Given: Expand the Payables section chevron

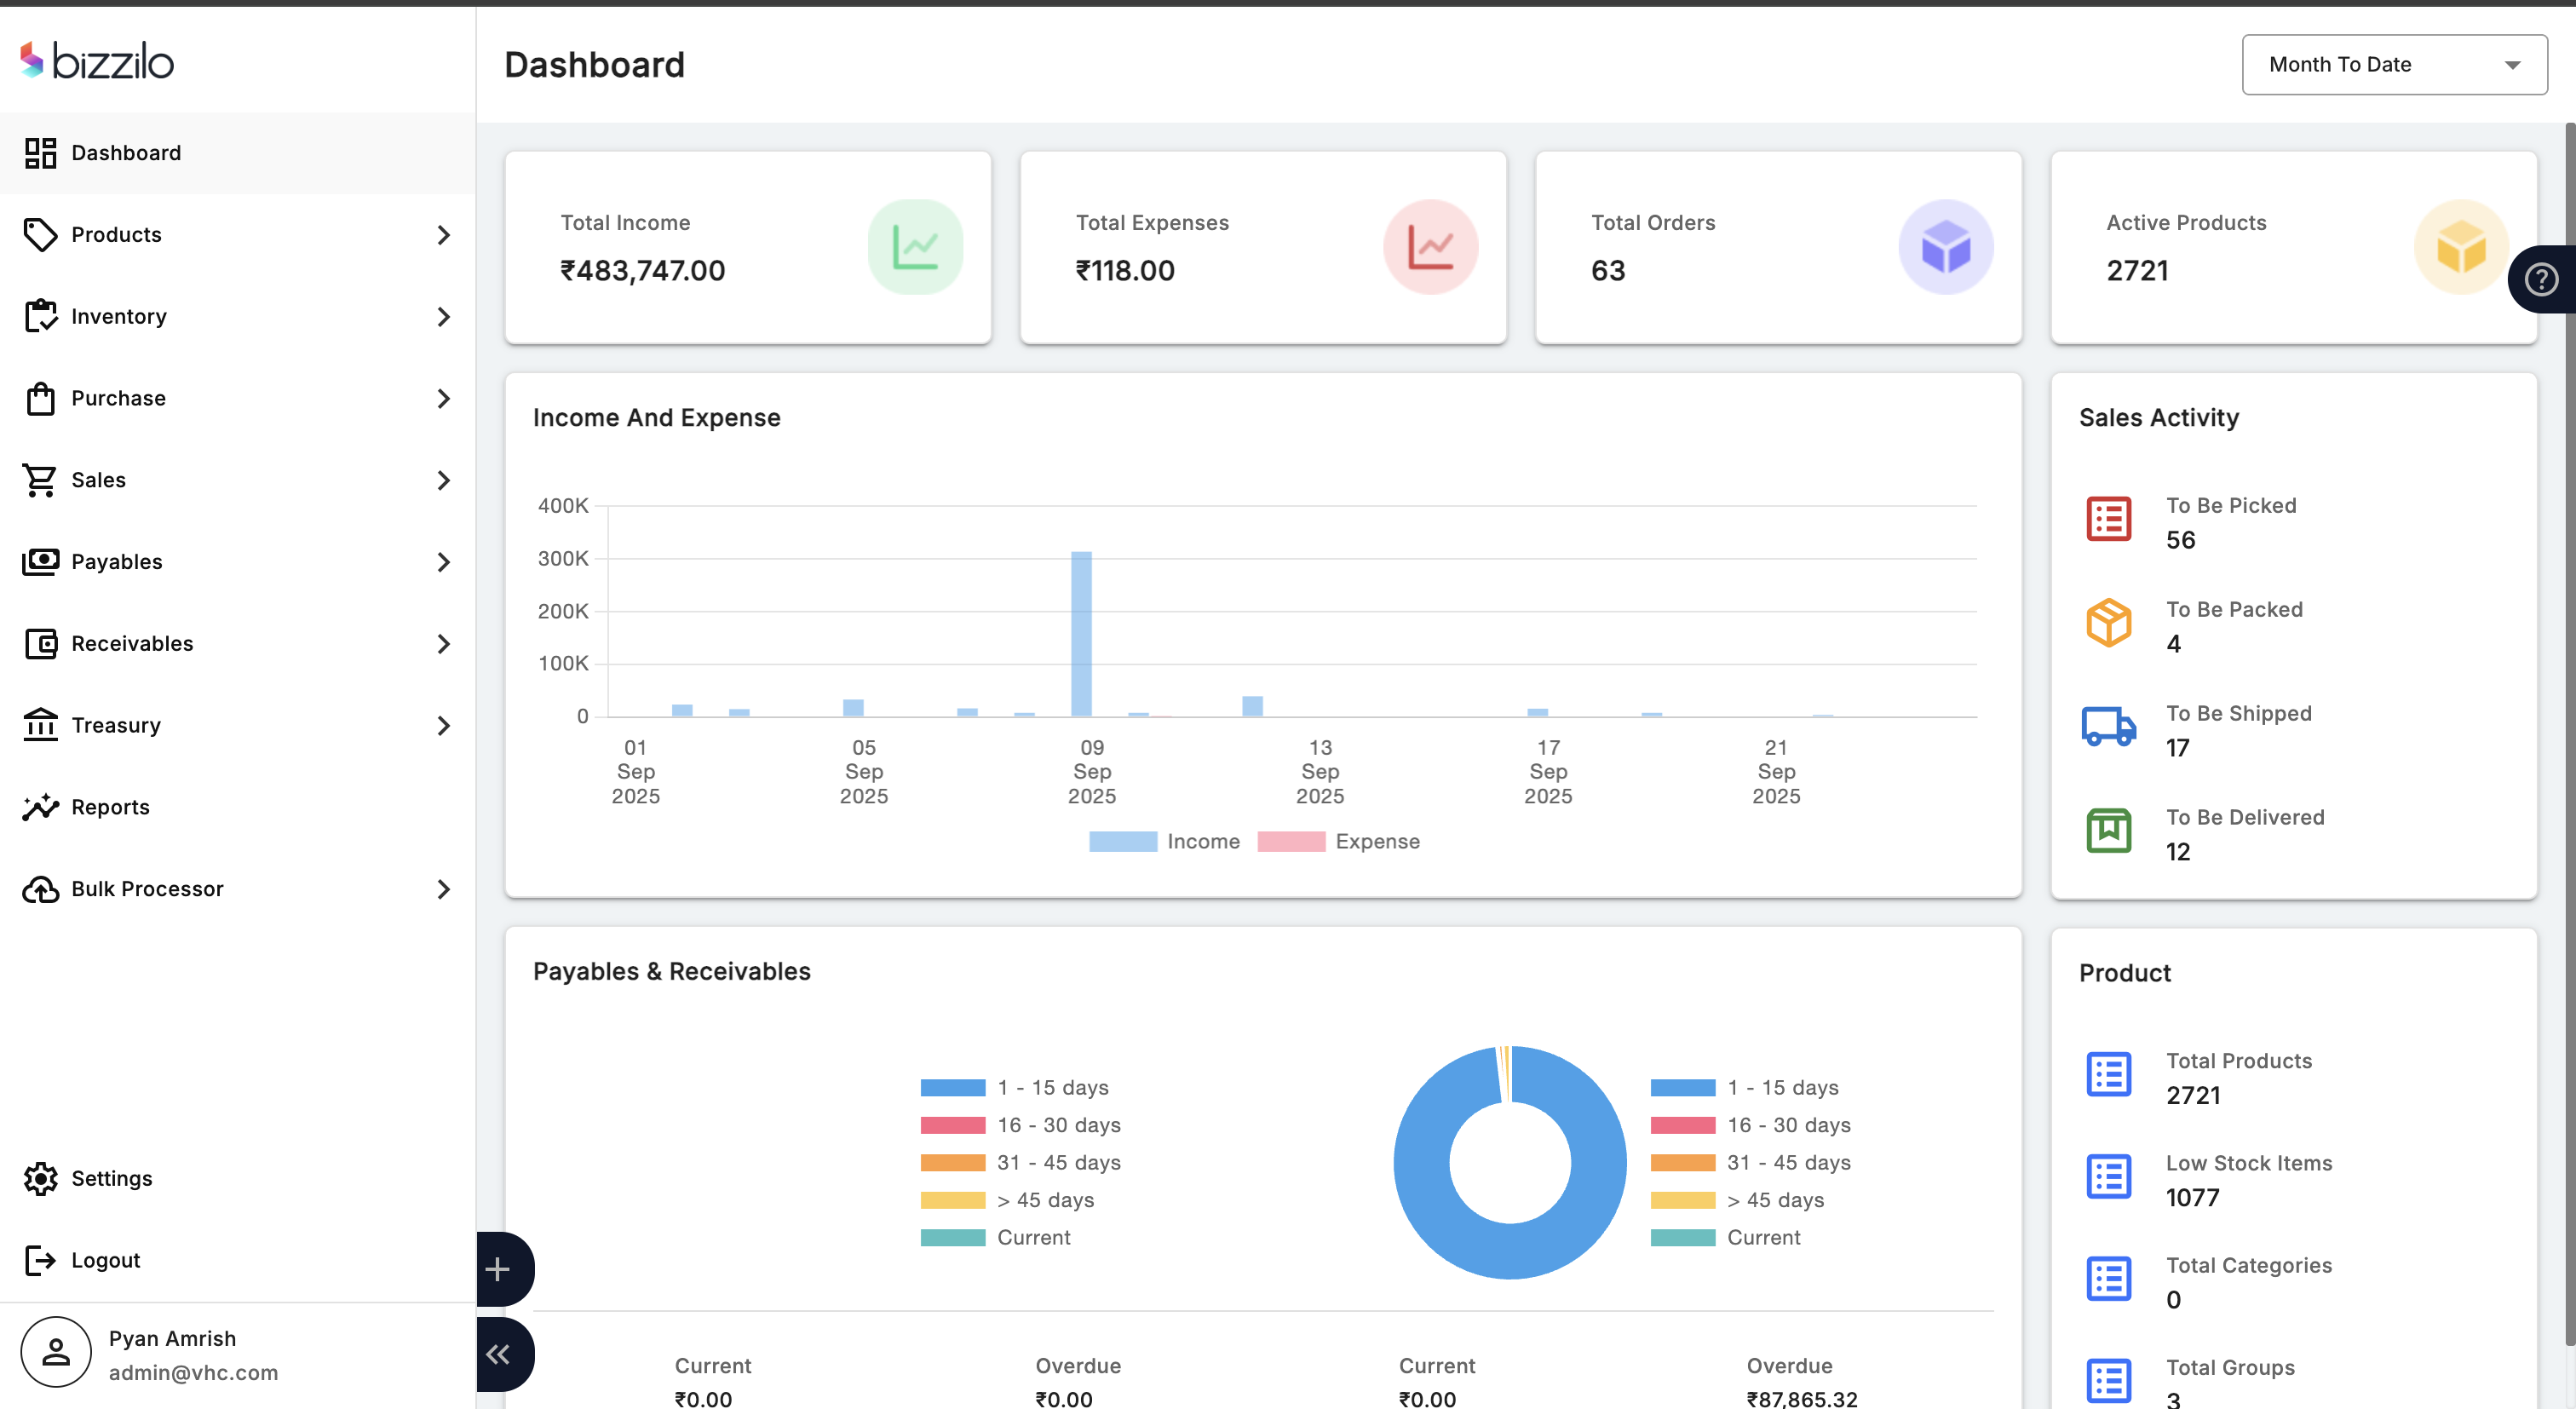Looking at the screenshot, I should (x=444, y=561).
